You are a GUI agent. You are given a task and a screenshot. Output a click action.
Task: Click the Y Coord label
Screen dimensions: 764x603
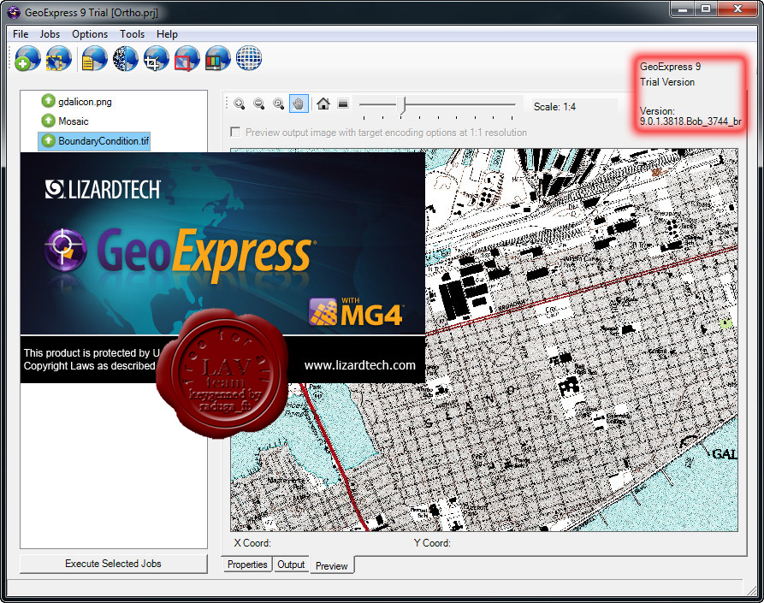pos(432,542)
